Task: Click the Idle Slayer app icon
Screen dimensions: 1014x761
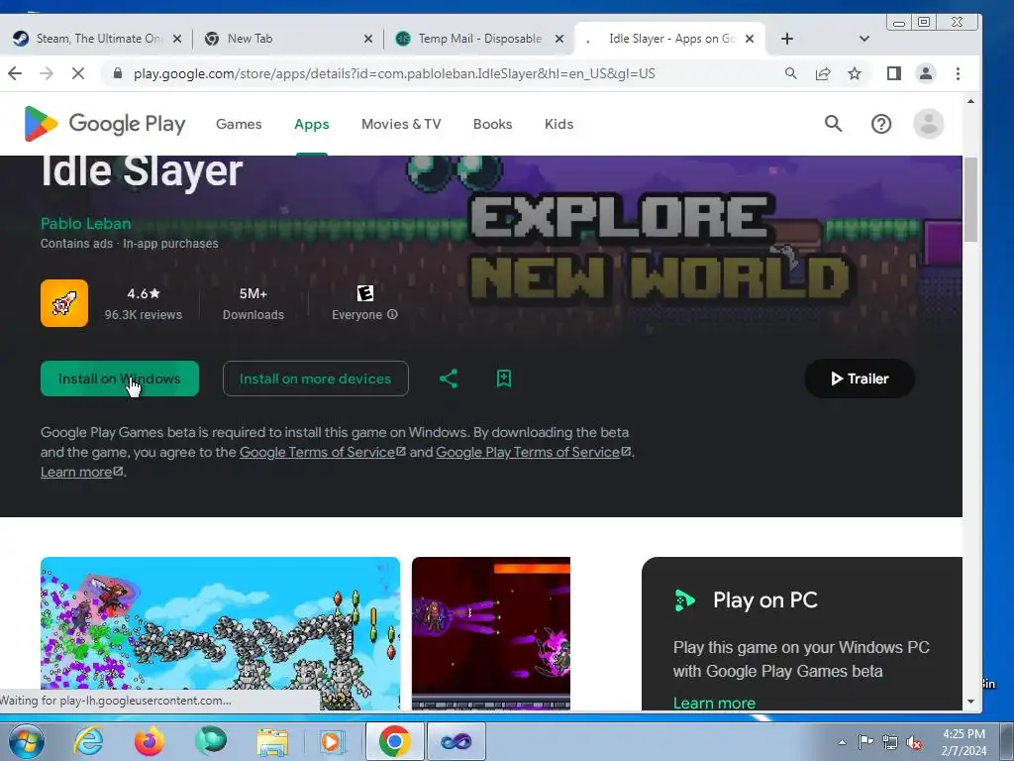Action: pyautogui.click(x=64, y=303)
